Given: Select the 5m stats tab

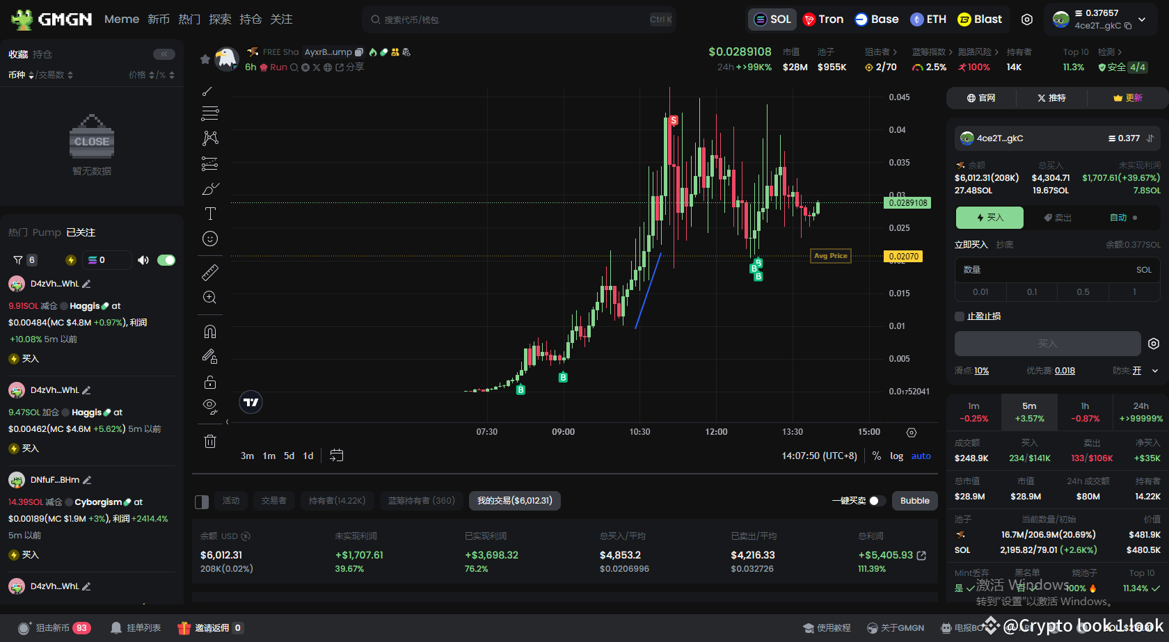Looking at the screenshot, I should point(1029,412).
